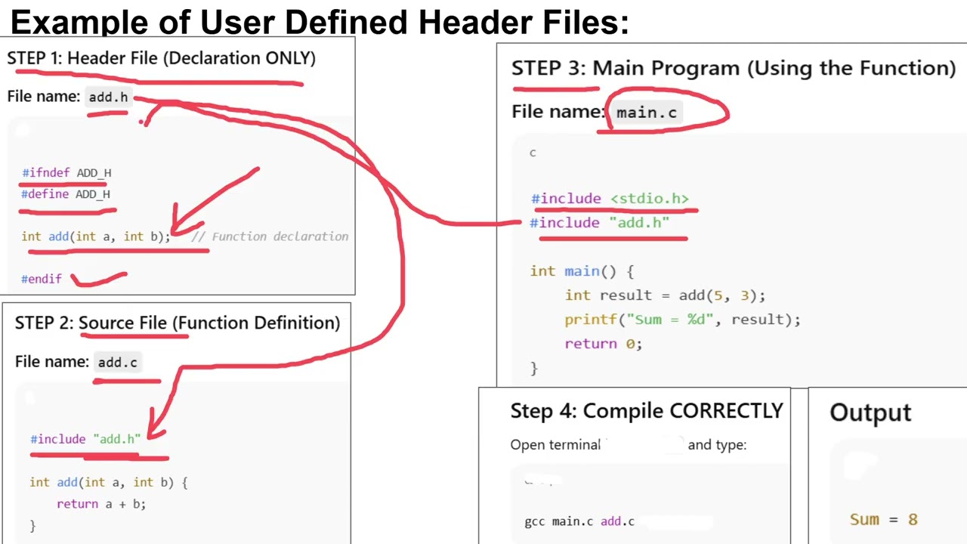Click the 'add.c' file name chip
Screen dimensions: 967x544
coord(118,362)
